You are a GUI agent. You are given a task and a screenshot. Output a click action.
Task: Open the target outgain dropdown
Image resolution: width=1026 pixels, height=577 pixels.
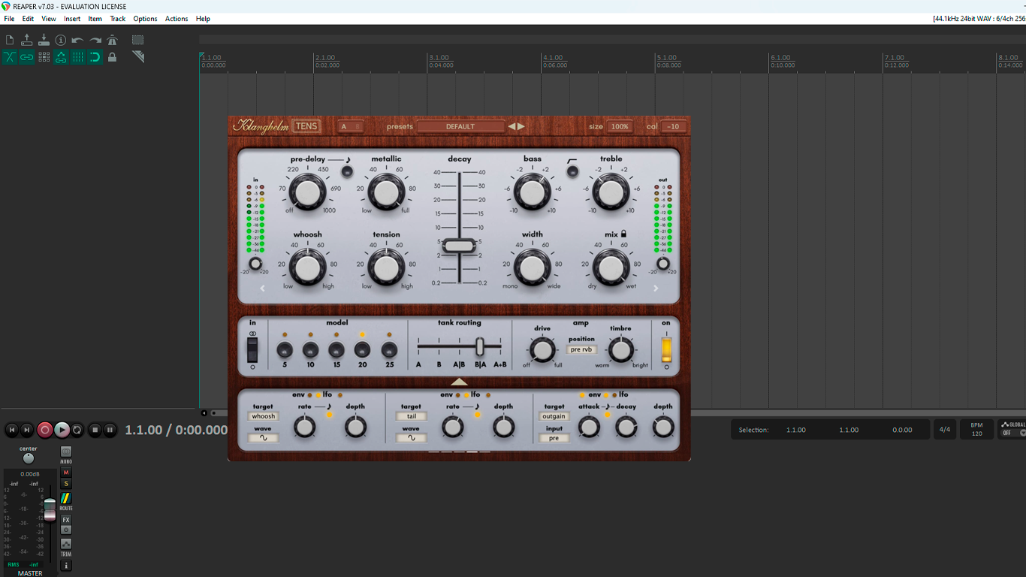554,416
